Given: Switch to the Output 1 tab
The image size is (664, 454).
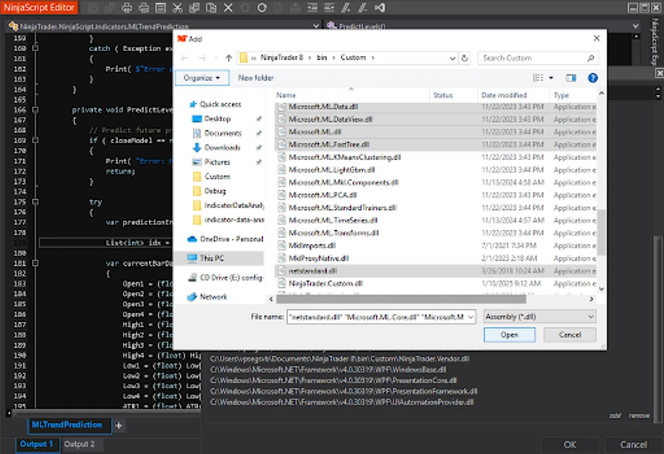Looking at the screenshot, I should (37, 444).
